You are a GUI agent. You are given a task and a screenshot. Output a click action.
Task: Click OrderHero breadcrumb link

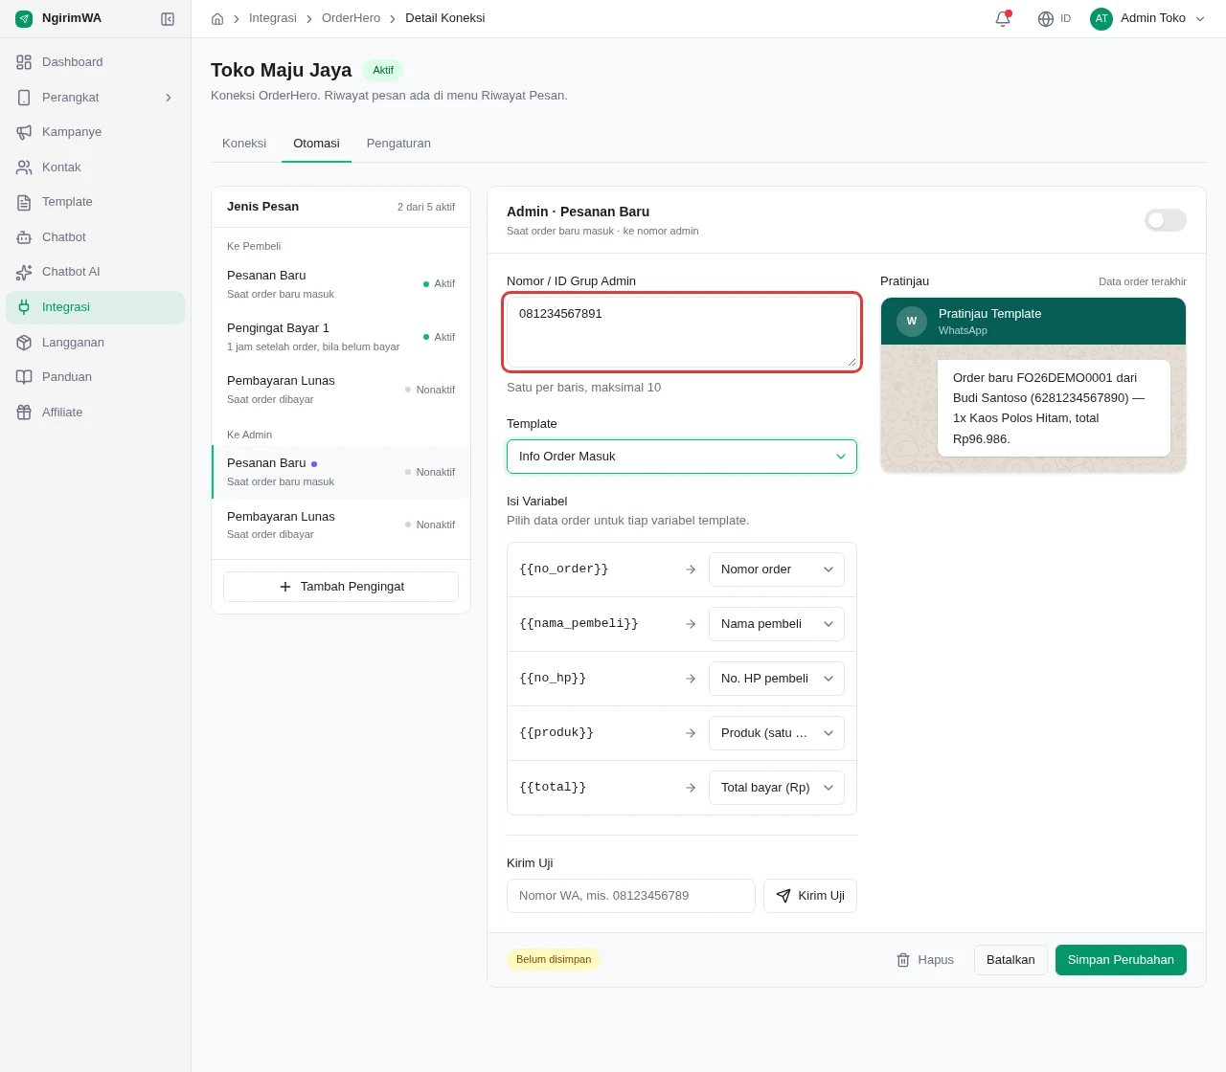pyautogui.click(x=351, y=18)
